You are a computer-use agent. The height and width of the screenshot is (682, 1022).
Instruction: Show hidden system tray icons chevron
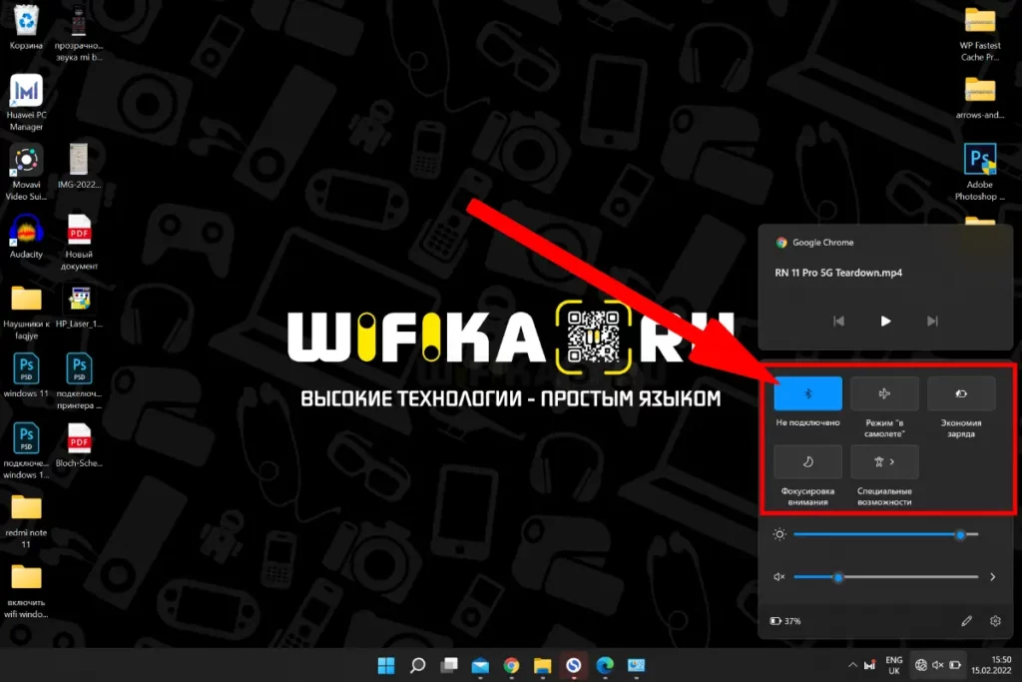(x=851, y=664)
